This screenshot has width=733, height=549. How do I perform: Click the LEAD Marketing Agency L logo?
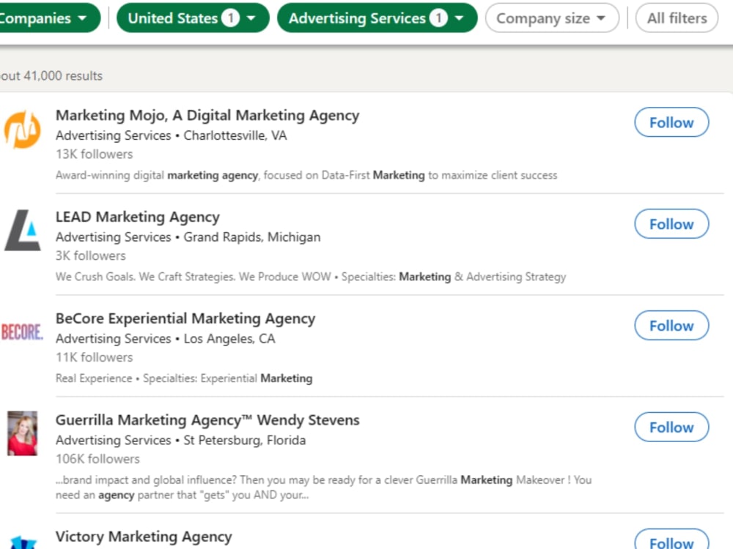(x=23, y=230)
